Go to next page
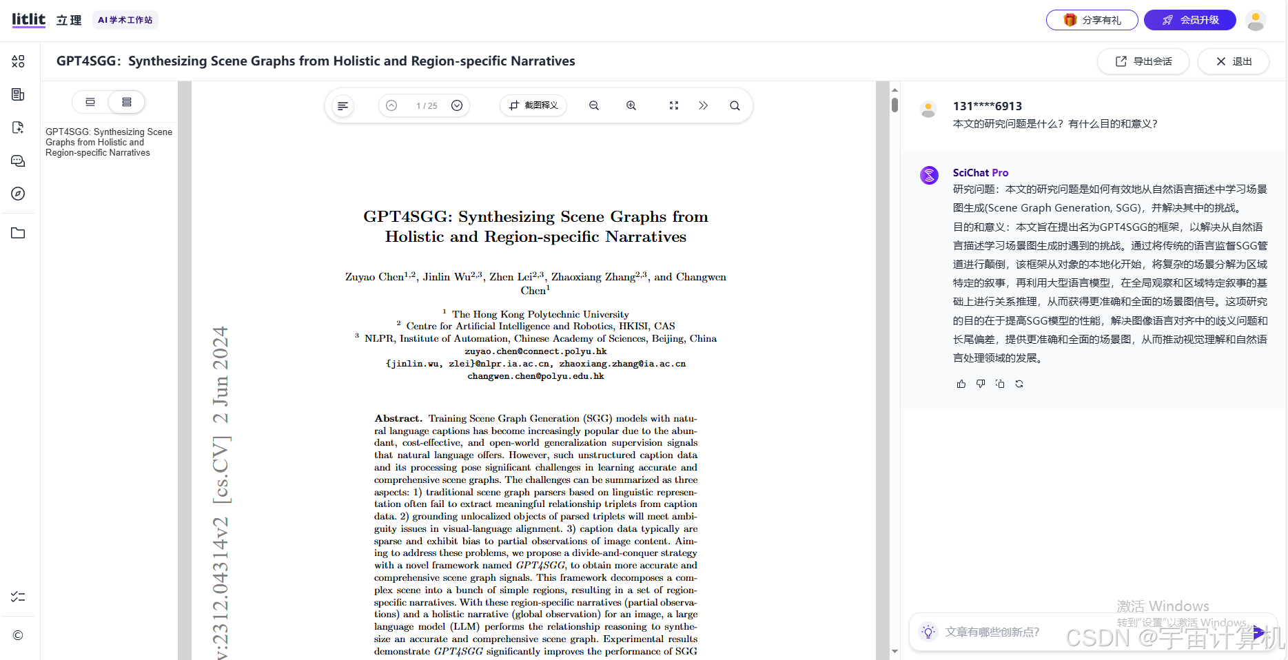 457,105
